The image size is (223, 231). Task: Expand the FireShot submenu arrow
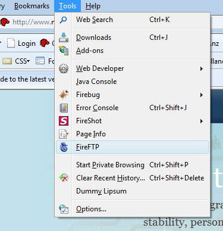[202, 121]
